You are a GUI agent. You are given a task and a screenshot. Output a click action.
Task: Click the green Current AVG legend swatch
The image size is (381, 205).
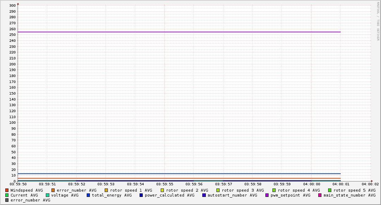point(7,195)
